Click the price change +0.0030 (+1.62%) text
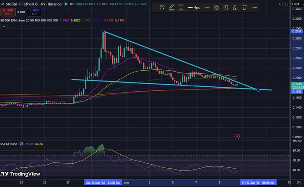304x187 pixels. tap(135, 4)
